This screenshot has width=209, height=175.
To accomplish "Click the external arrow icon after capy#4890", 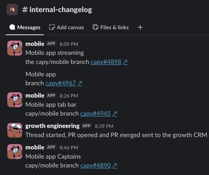I will click(115, 165).
